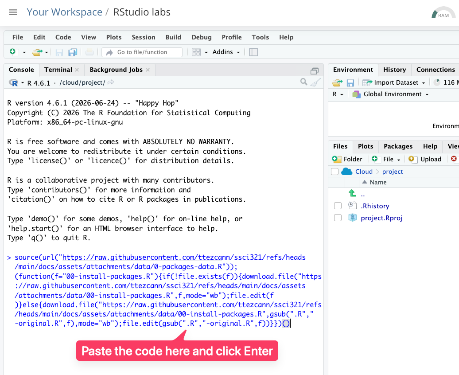The width and height of the screenshot is (459, 375).
Task: Switch to the History tab
Action: coord(395,70)
